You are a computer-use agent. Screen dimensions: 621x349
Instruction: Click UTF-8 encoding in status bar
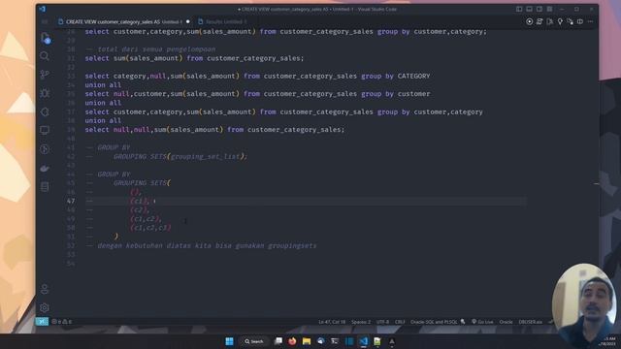[382, 322]
